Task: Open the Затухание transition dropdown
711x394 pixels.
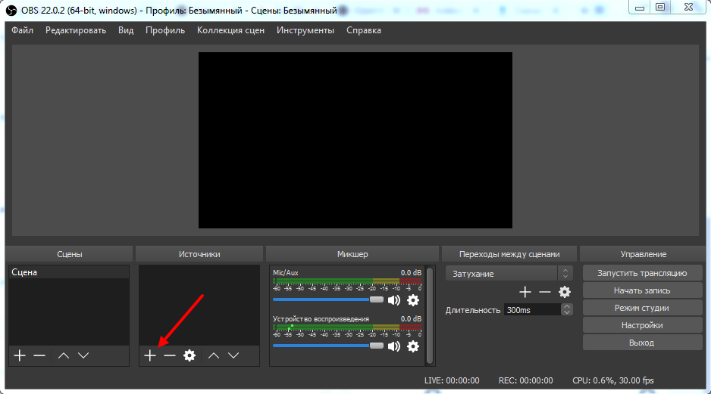Action: click(509, 273)
